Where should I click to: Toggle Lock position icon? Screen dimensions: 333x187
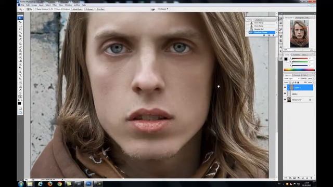click(296, 83)
